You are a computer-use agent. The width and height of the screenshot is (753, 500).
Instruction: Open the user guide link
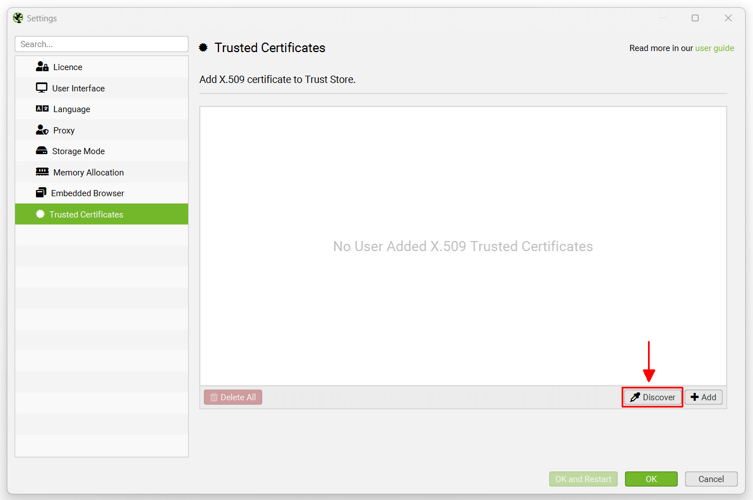click(x=715, y=48)
